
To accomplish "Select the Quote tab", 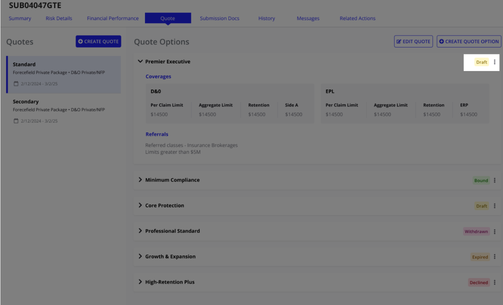I will tap(168, 19).
